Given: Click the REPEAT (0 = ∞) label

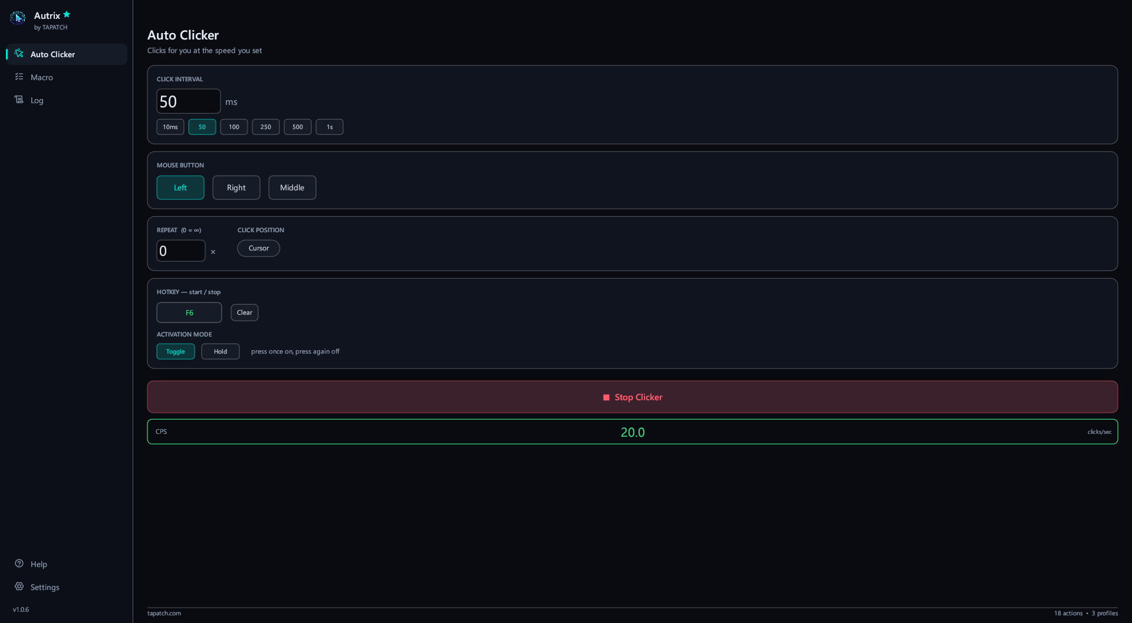Looking at the screenshot, I should [179, 230].
